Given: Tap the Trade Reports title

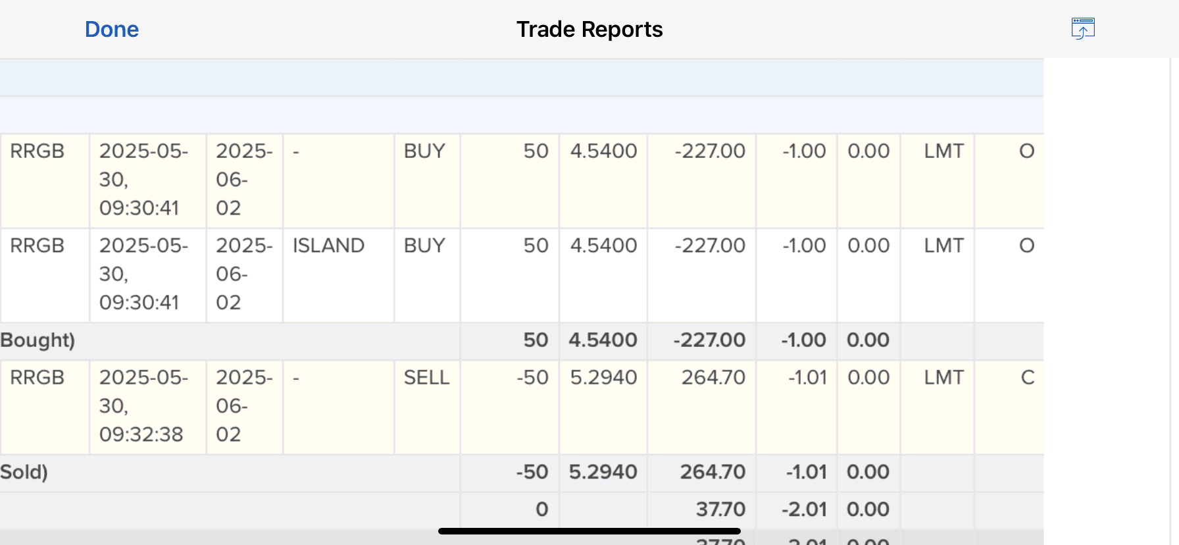Looking at the screenshot, I should pos(589,30).
